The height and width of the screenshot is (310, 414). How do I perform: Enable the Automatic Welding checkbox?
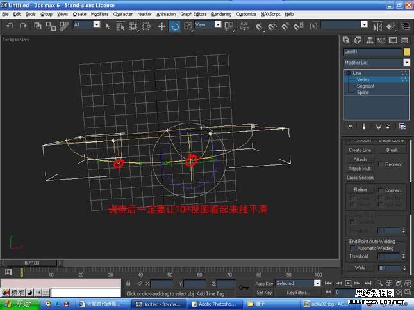point(352,248)
